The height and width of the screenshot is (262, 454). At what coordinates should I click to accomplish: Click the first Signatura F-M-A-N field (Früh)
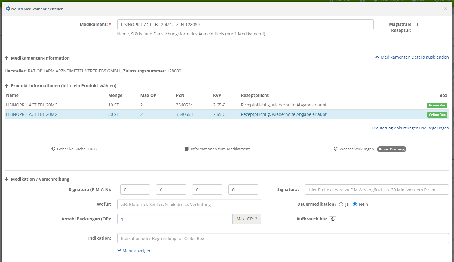[x=135, y=190]
